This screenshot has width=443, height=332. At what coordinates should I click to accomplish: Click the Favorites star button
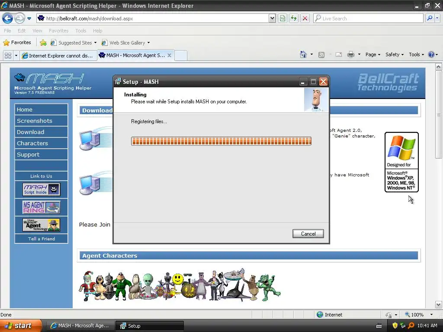coord(17,43)
